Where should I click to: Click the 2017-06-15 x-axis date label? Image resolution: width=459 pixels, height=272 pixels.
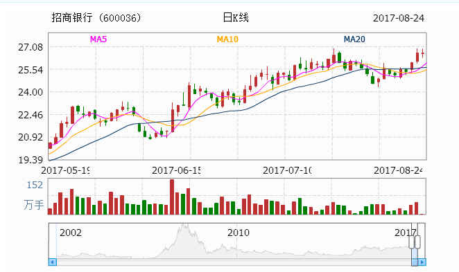click(176, 170)
